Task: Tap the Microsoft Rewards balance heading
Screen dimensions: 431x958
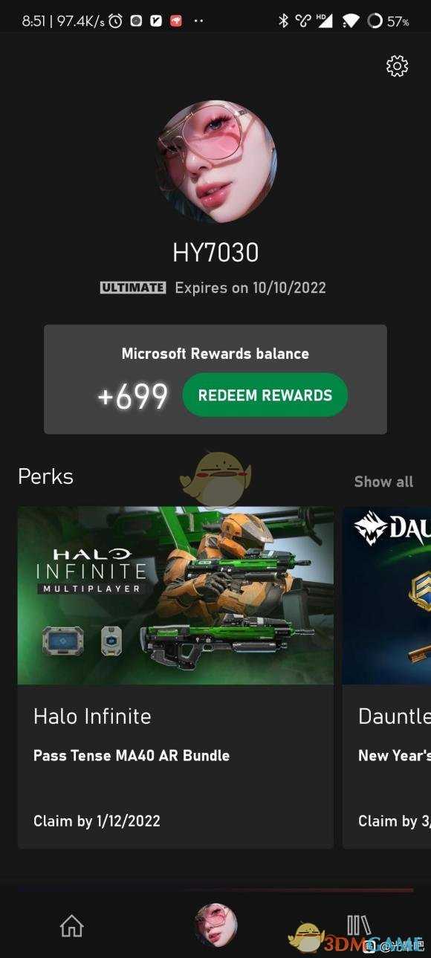Action: pyautogui.click(x=215, y=354)
